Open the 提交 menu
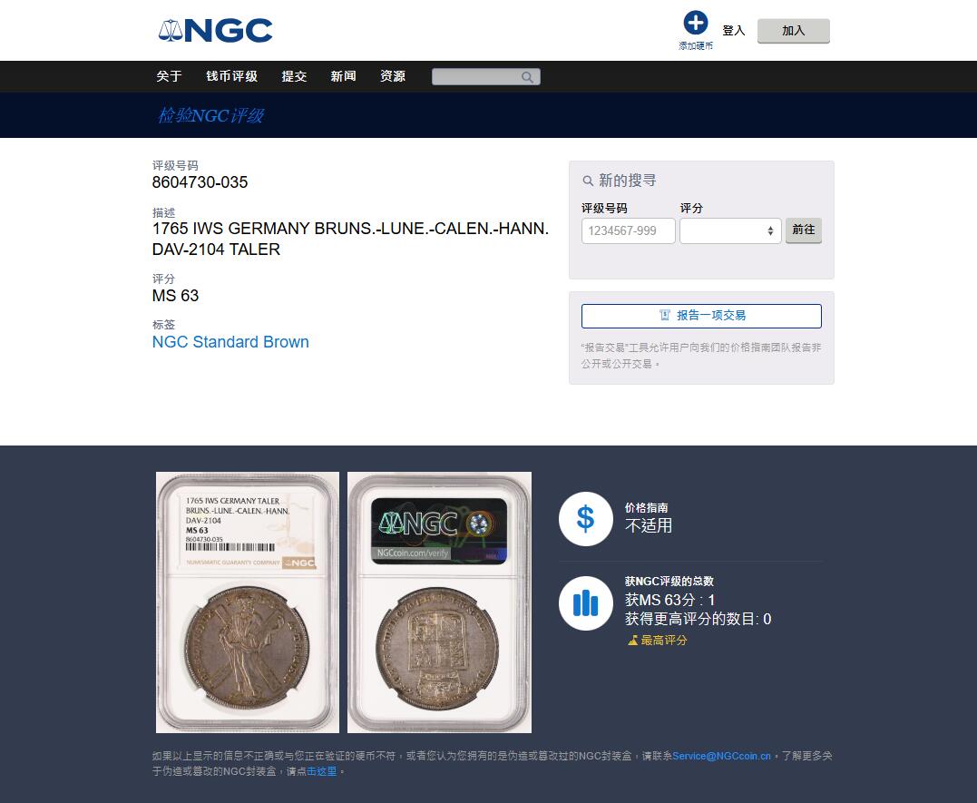 pyautogui.click(x=294, y=76)
